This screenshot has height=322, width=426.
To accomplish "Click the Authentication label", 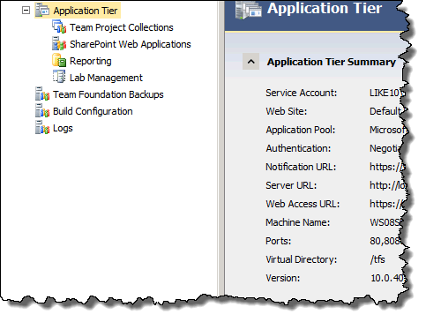I will click(x=298, y=148).
